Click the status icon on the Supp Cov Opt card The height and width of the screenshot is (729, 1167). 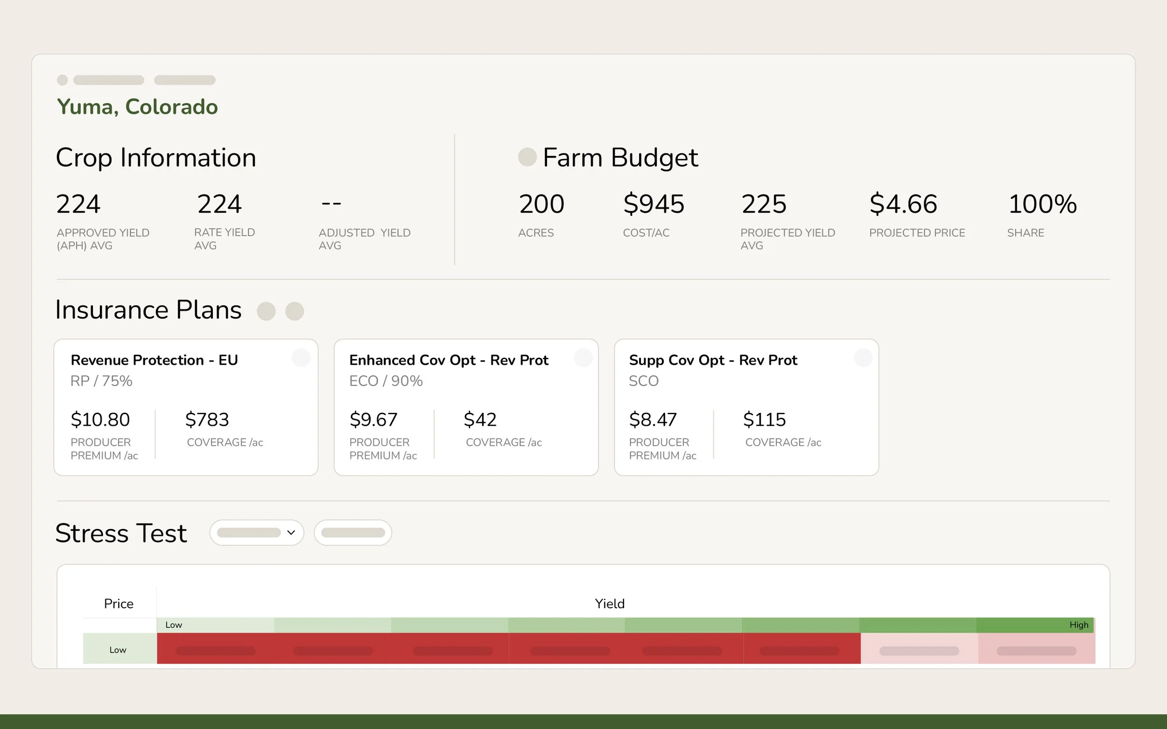(863, 358)
